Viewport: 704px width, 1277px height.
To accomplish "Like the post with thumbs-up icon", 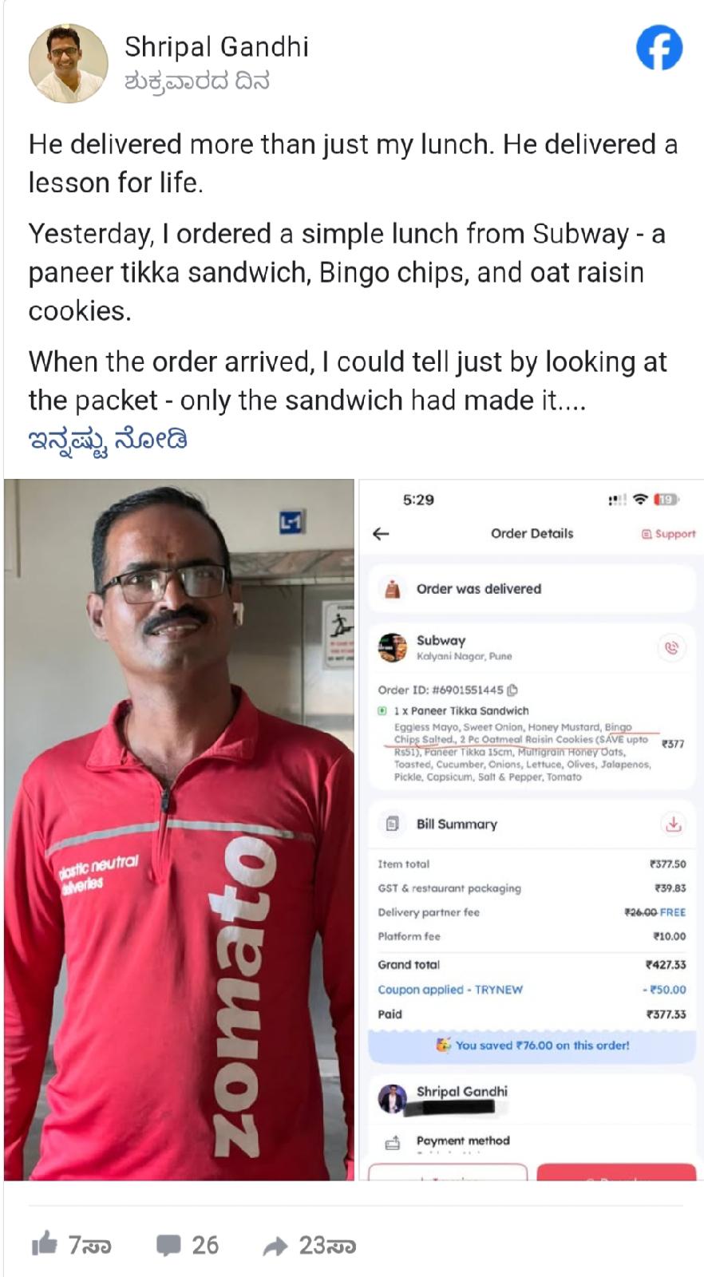I will 45,1244.
